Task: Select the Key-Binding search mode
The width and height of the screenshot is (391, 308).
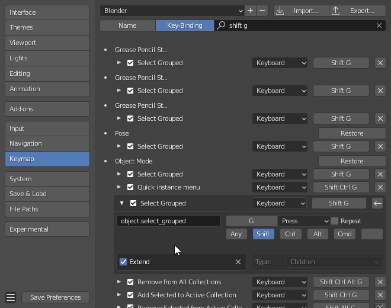Action: pyautogui.click(x=185, y=25)
